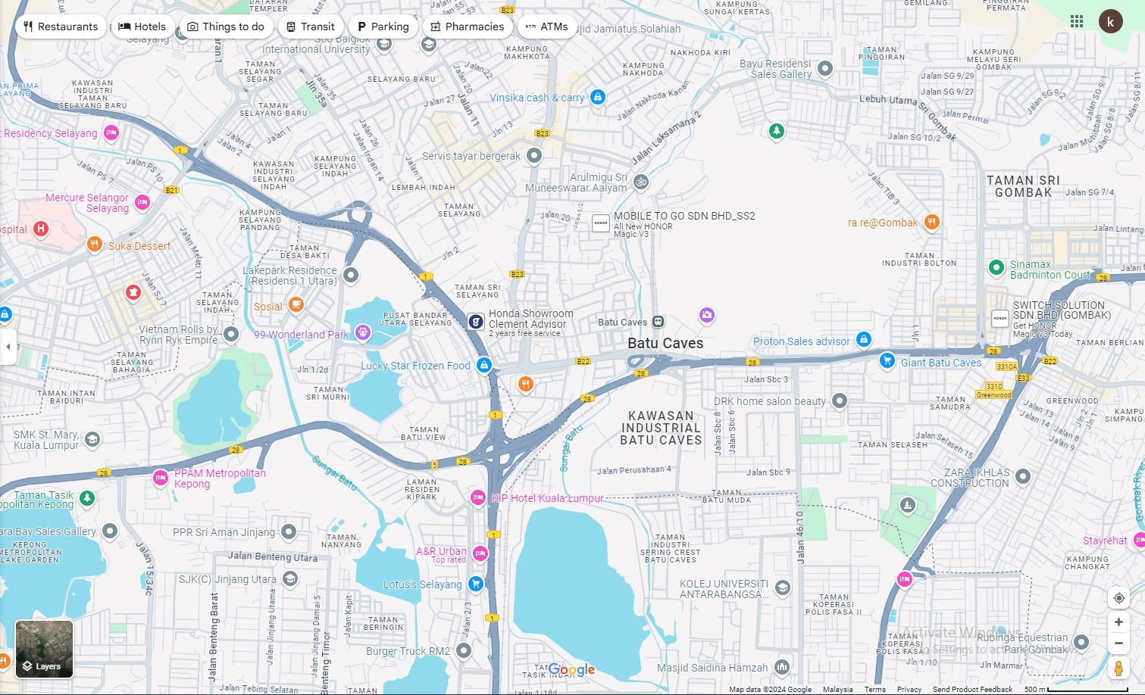Select the Things to do chip
The image size is (1145, 695).
[226, 26]
